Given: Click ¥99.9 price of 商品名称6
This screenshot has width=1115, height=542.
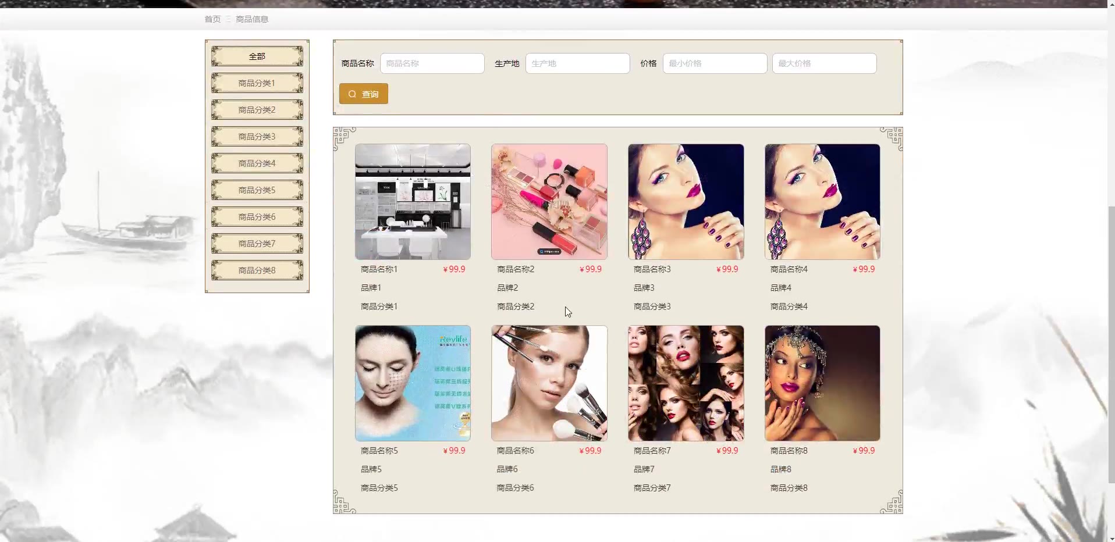Looking at the screenshot, I should 591,451.
